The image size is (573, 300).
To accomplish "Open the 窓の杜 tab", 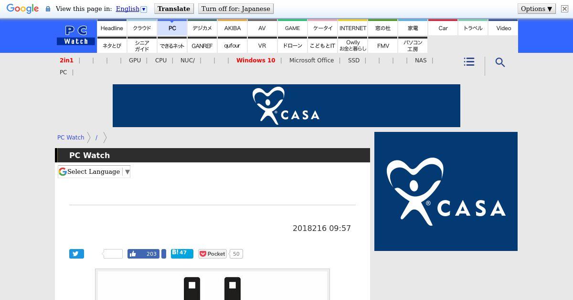I will (x=382, y=28).
